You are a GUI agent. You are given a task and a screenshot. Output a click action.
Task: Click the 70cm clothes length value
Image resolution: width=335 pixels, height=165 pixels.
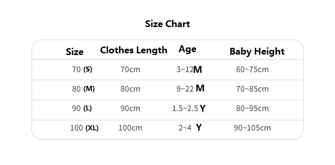click(130, 69)
